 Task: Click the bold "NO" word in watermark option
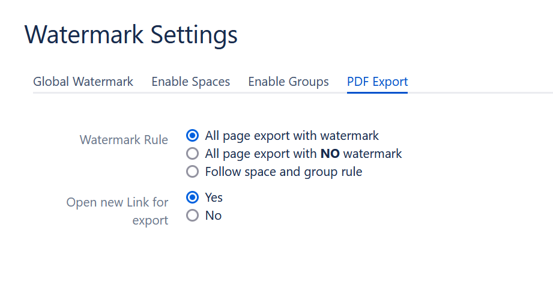point(330,154)
